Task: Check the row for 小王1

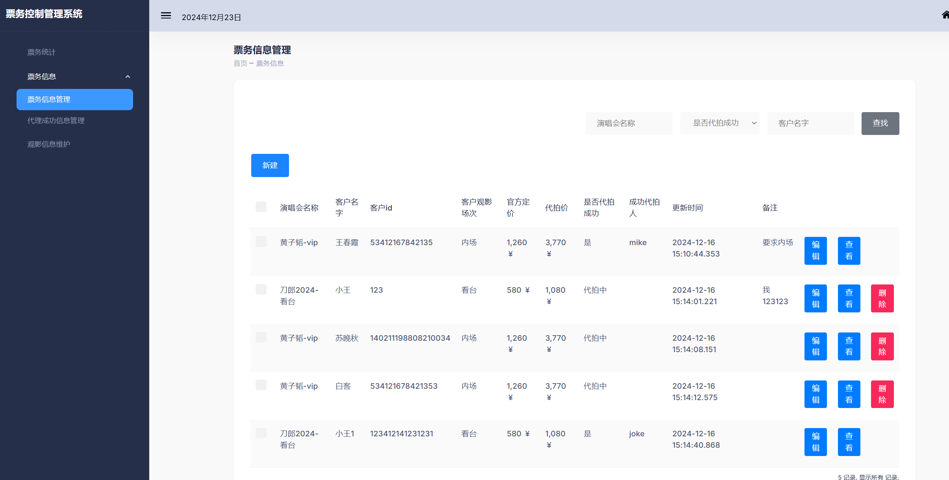Action: coord(261,433)
